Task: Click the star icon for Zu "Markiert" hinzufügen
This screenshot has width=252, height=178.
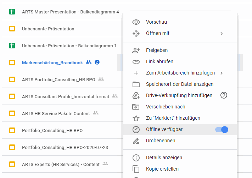Action: 136,118
